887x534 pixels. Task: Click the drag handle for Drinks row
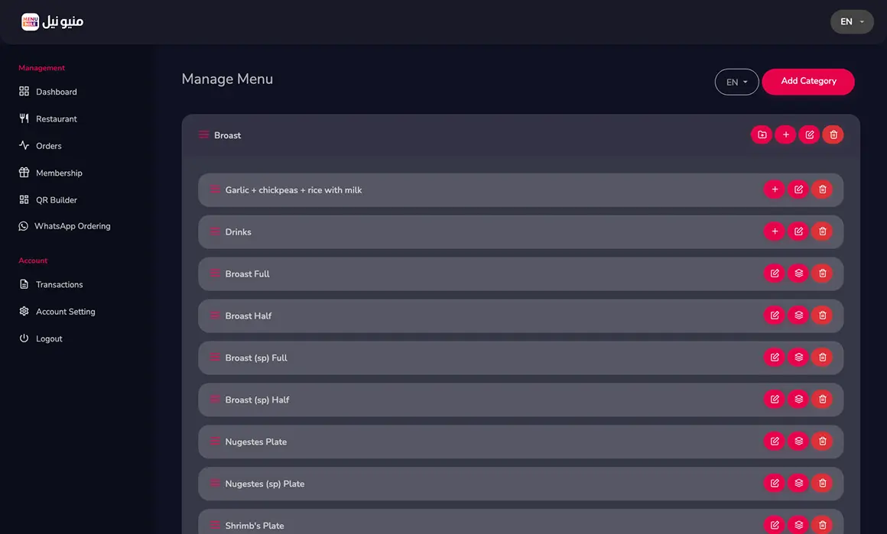pos(215,231)
